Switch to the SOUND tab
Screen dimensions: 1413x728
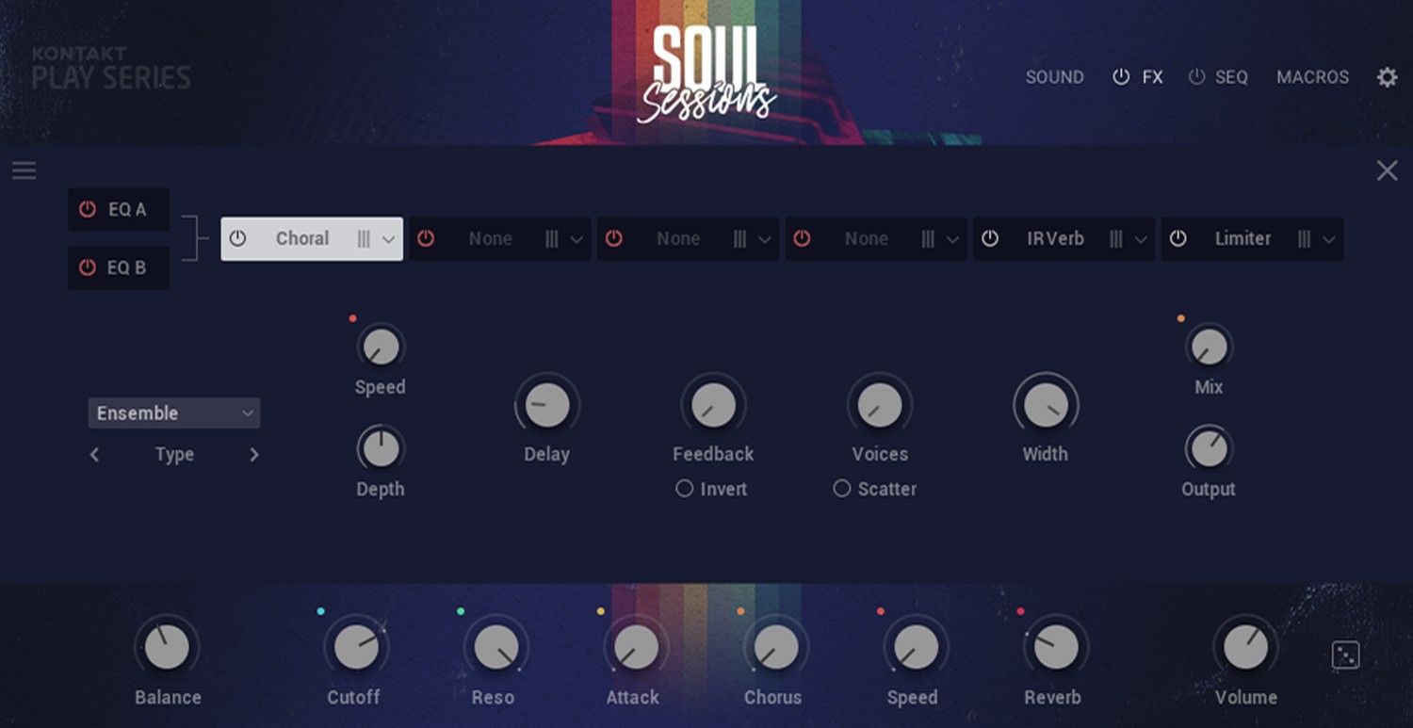coord(1054,76)
